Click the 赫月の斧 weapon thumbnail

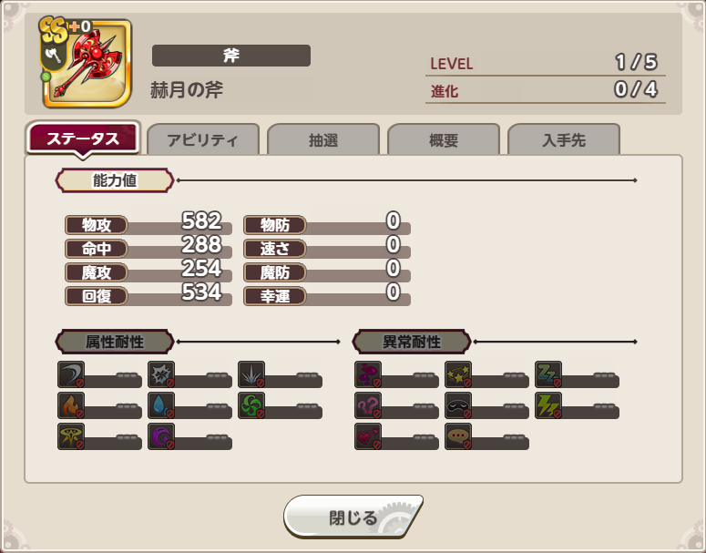(86, 63)
